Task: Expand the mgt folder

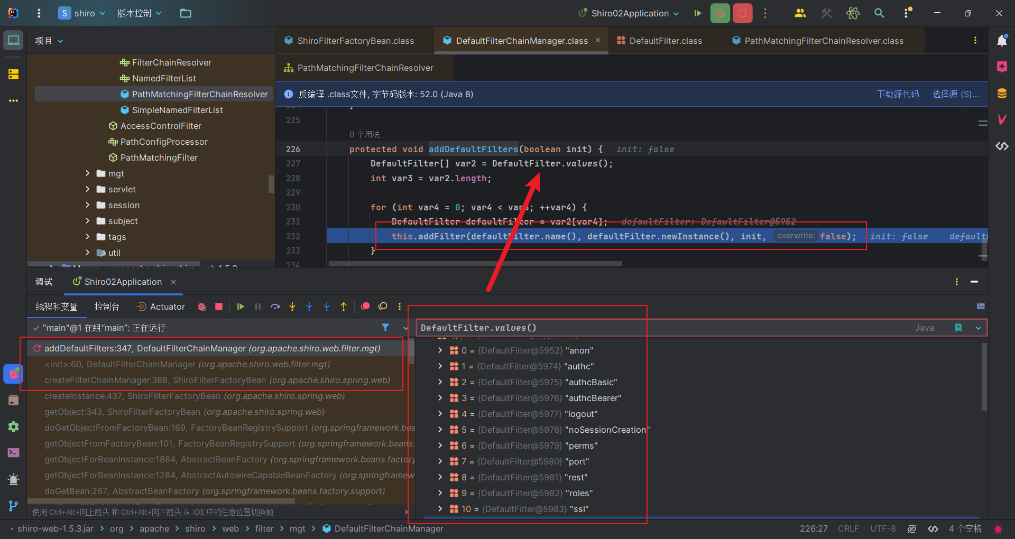Action: (88, 173)
